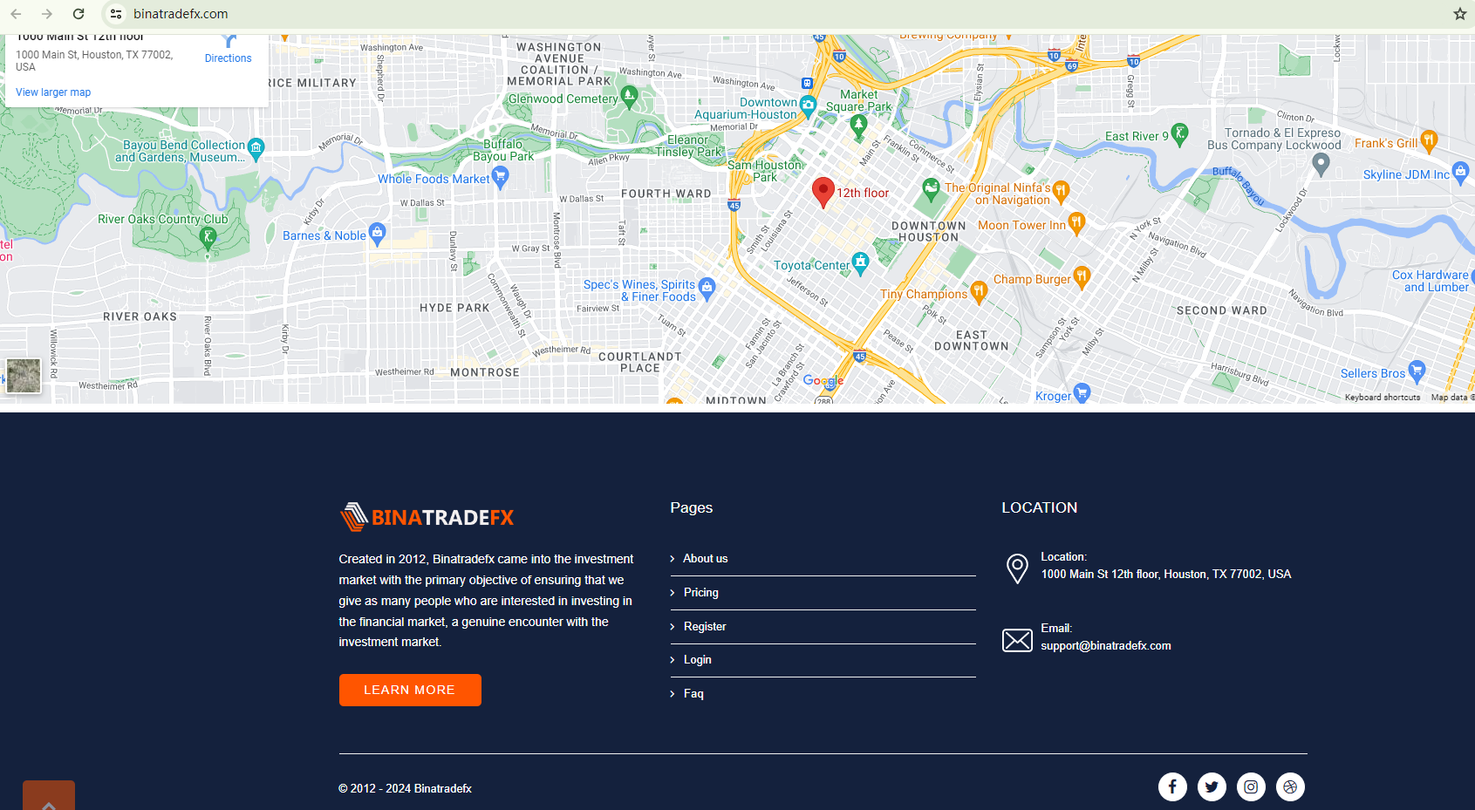
Task: Click the Kroger shopping marker
Action: [1082, 393]
